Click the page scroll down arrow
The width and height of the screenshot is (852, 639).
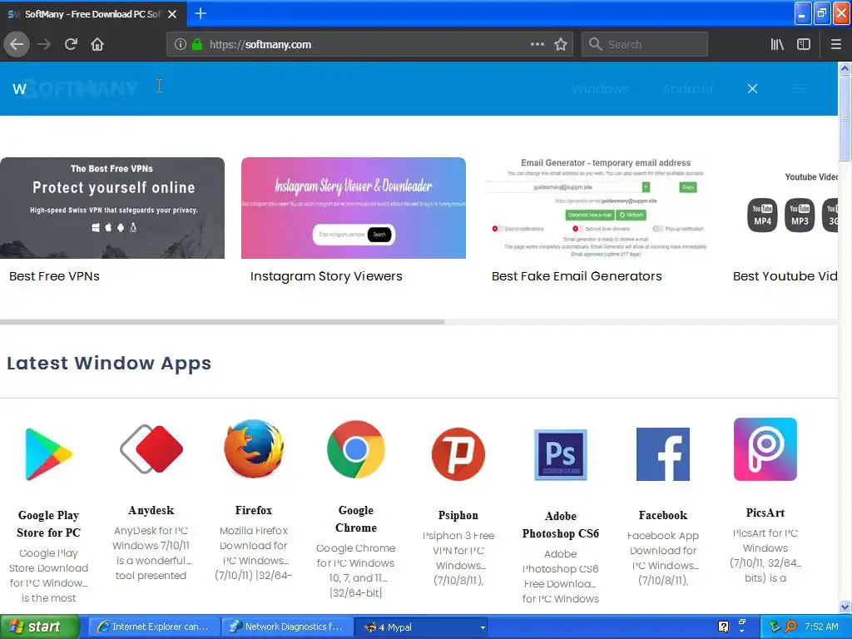tap(845, 607)
